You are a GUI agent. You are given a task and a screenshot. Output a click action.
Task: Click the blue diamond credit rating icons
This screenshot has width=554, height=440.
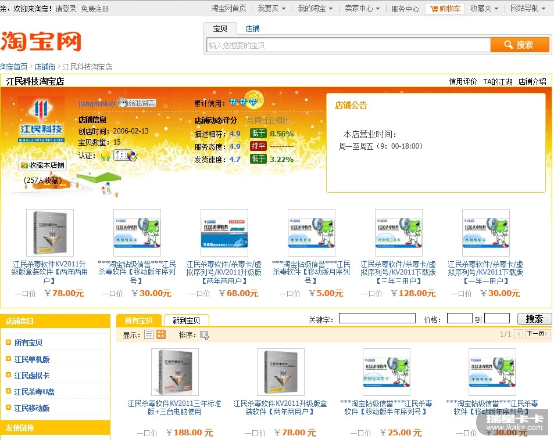point(244,102)
